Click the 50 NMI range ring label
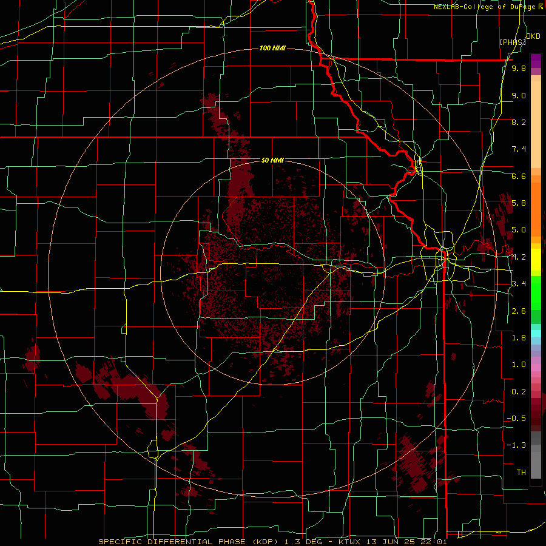546x546 pixels. coord(272,160)
